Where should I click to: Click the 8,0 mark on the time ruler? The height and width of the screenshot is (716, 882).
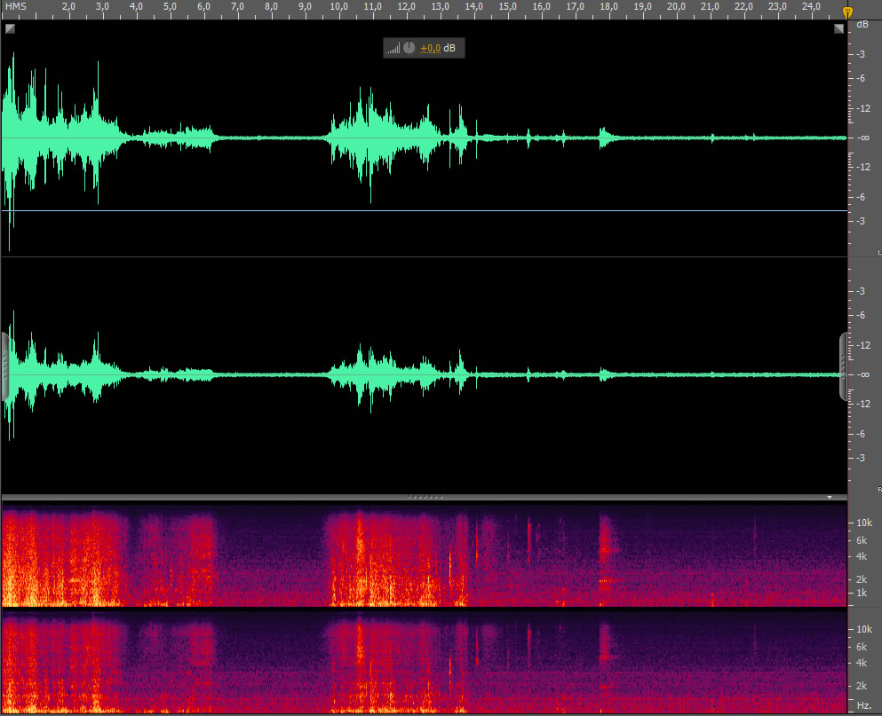click(x=271, y=7)
